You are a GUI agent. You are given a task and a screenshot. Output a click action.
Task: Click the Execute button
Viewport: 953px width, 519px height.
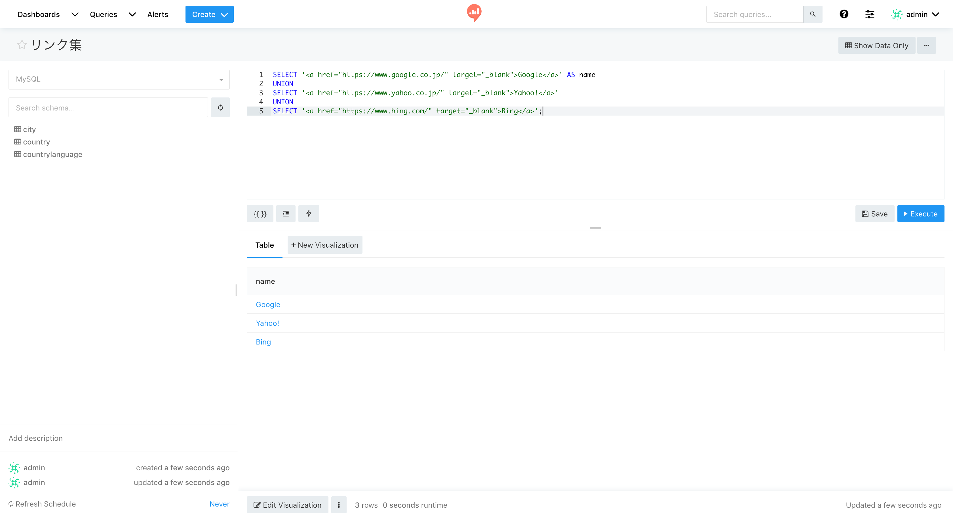coord(920,214)
